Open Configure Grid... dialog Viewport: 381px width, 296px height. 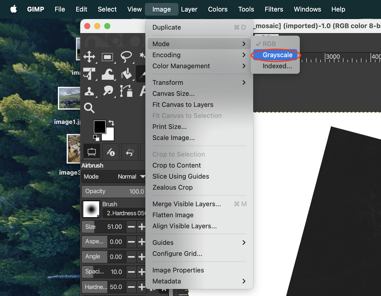click(199, 254)
